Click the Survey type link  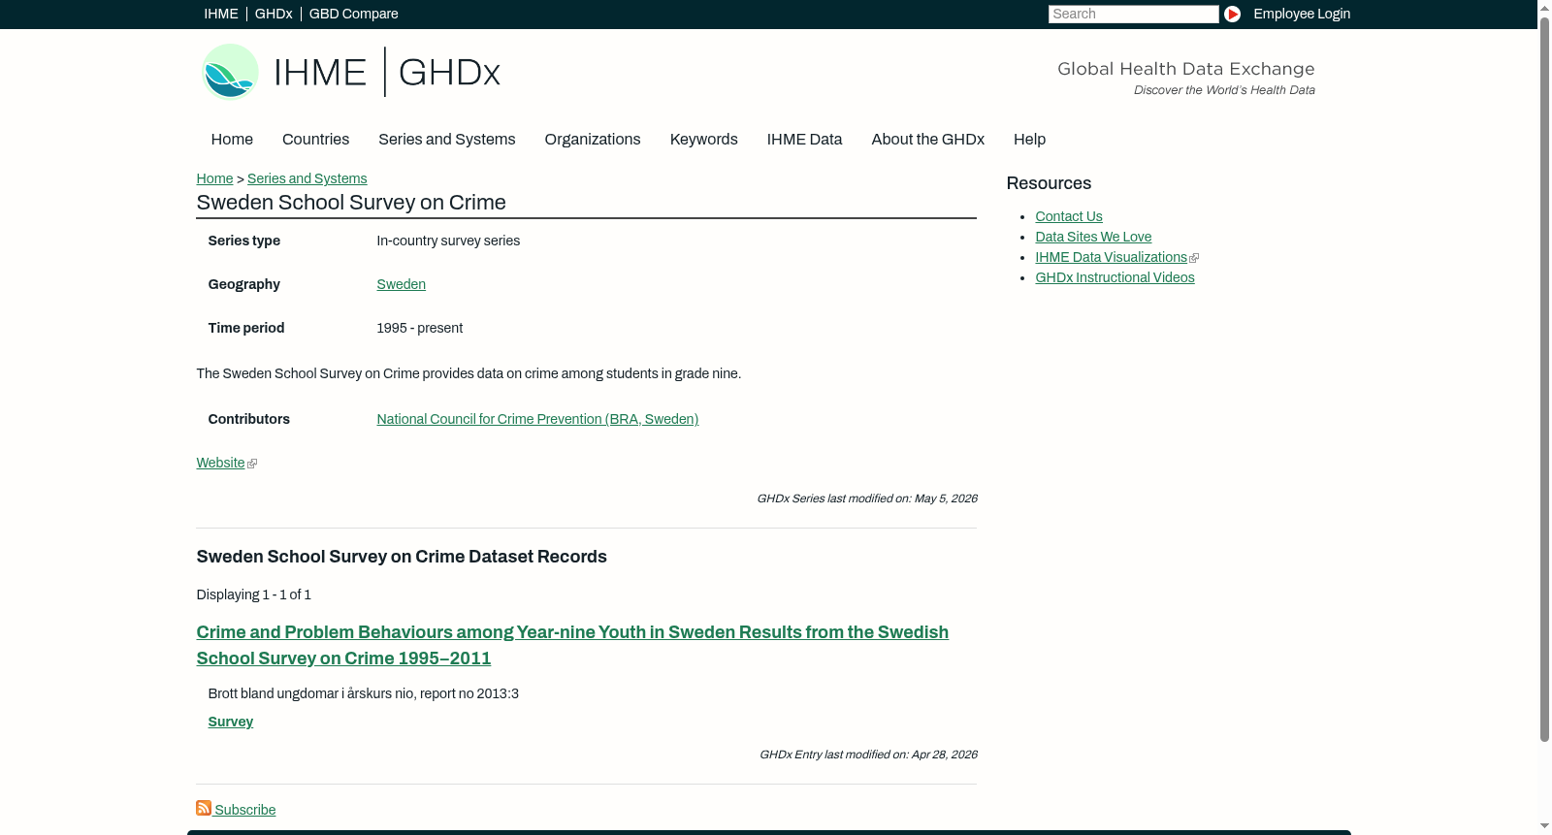coord(230,722)
